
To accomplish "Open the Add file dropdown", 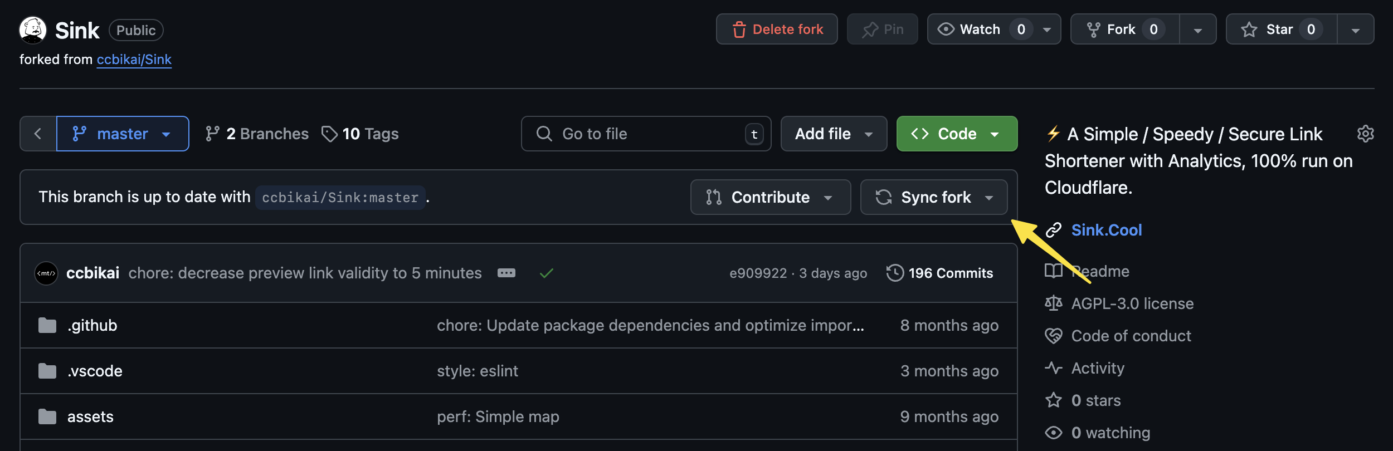I will (x=834, y=134).
